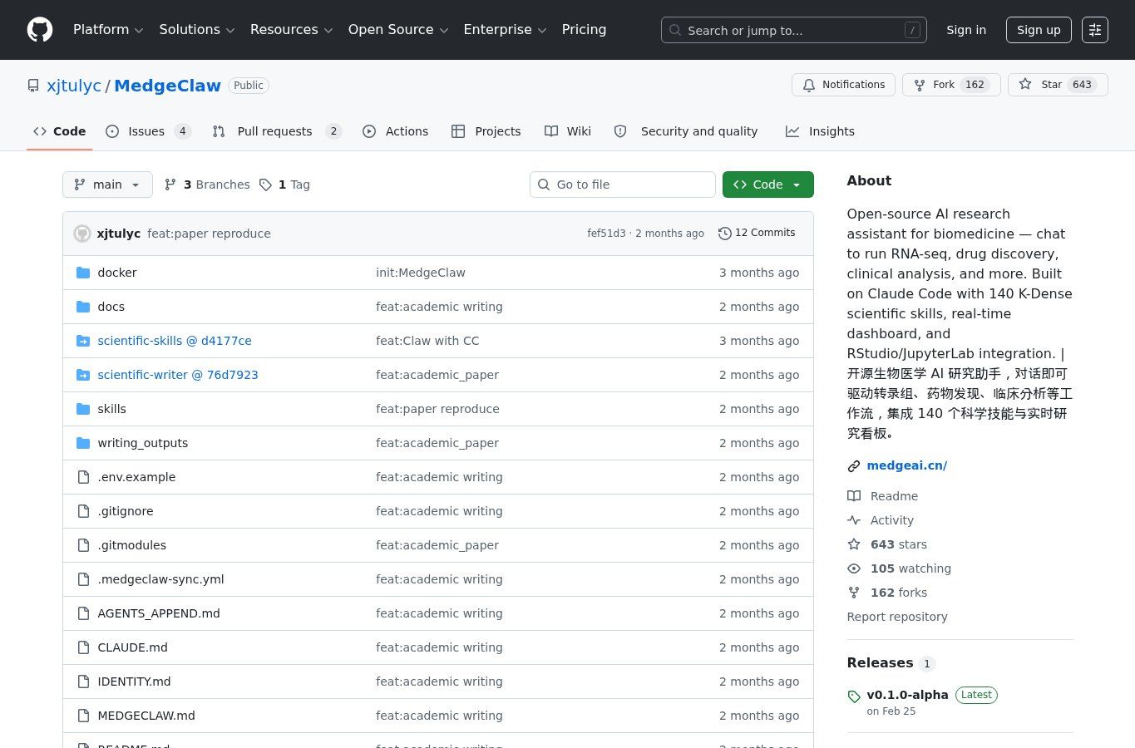This screenshot has width=1135, height=748.
Task: Open the Wiki tab
Action: [x=568, y=131]
